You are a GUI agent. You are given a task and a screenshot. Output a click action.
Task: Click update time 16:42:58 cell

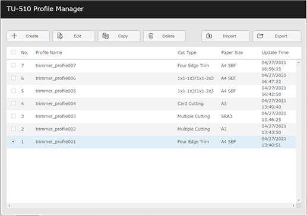click(x=274, y=91)
